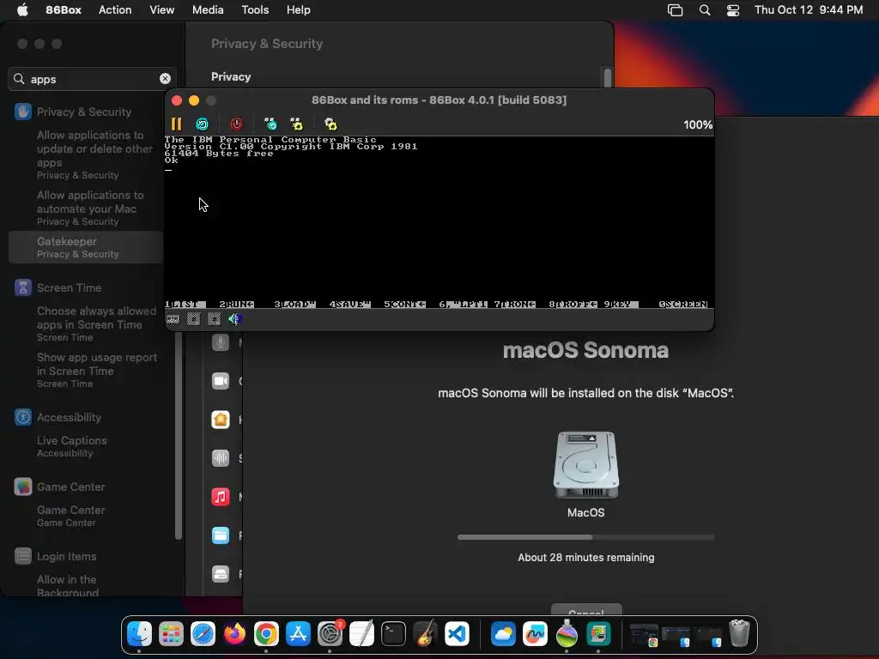Click the MacOS disk icon in installer
Viewport: 879px width, 659px height.
(x=585, y=464)
